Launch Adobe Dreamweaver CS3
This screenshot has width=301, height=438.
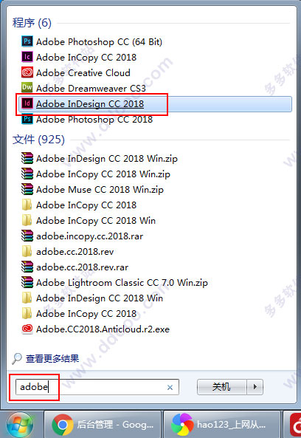pos(83,89)
